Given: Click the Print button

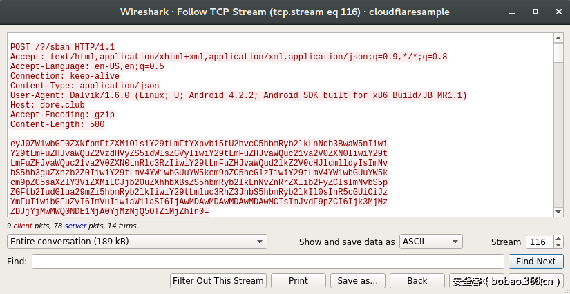Looking at the screenshot, I should coord(298,281).
